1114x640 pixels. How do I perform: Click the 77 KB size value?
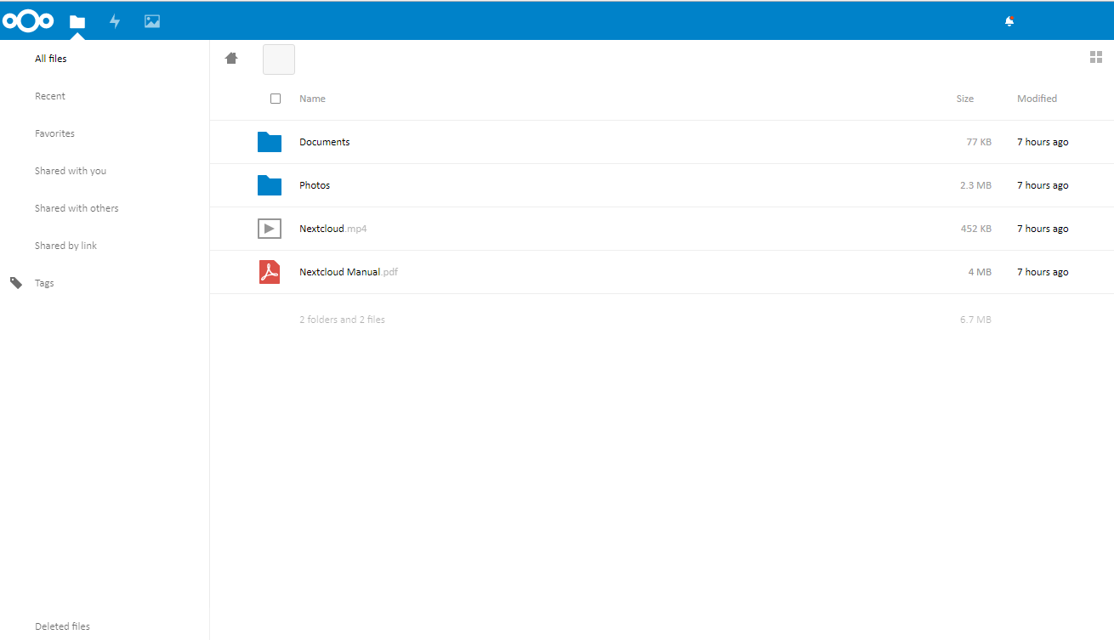(979, 142)
